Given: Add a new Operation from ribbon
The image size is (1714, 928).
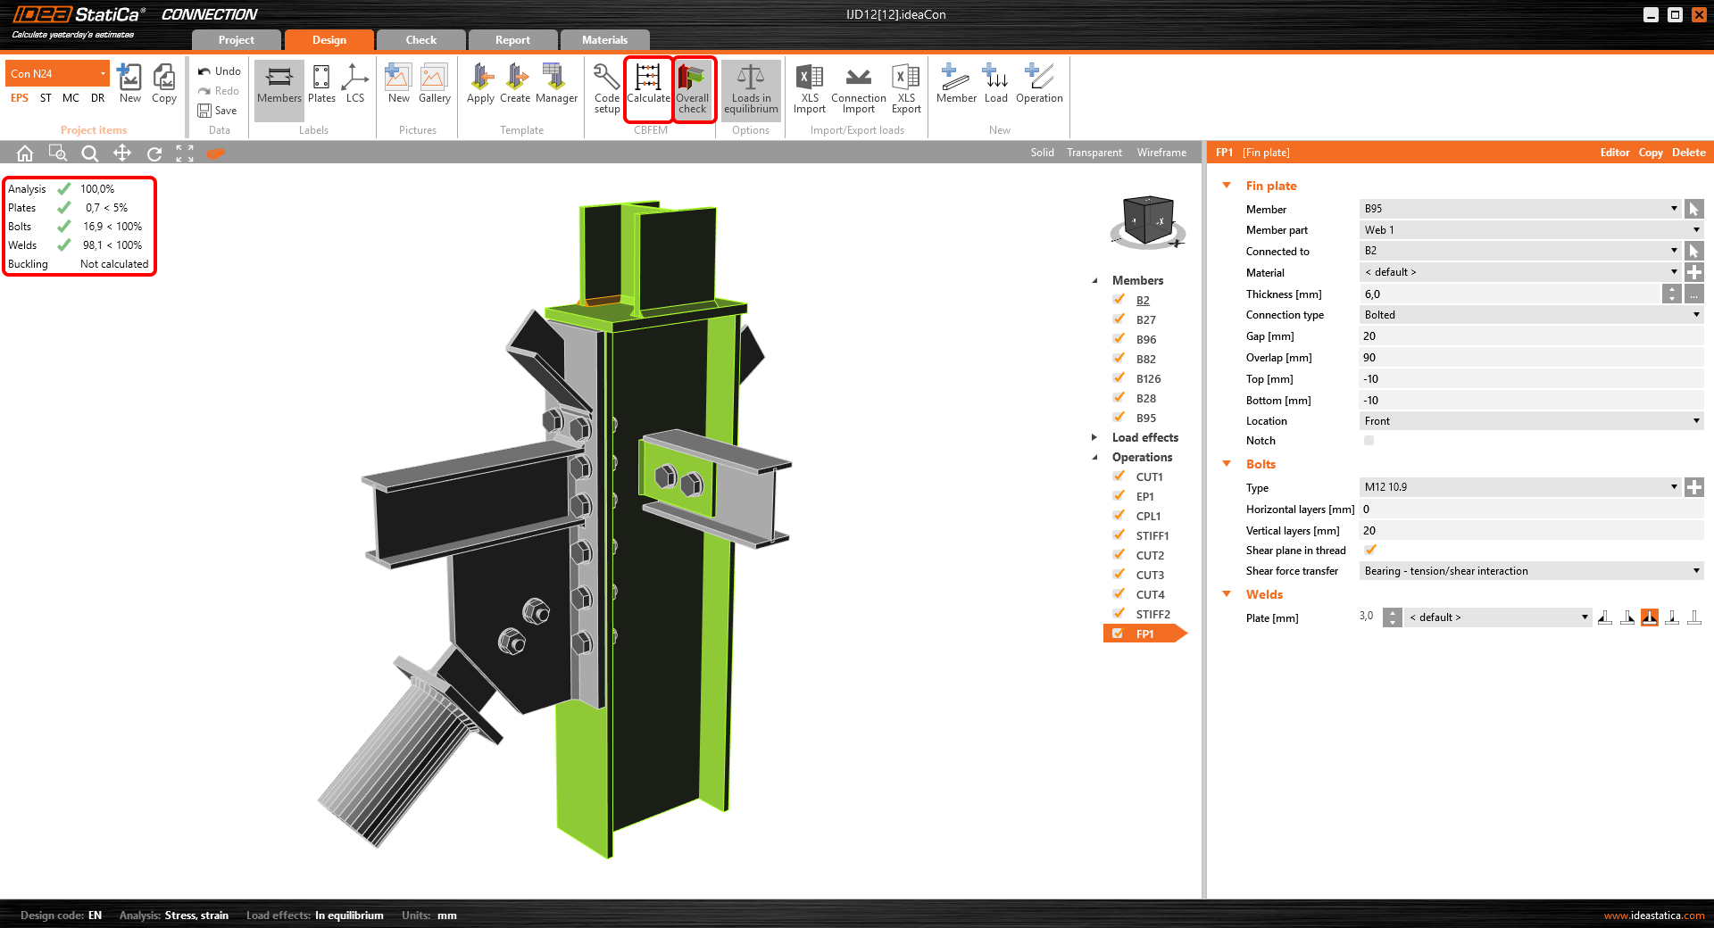Looking at the screenshot, I should coord(1039,85).
